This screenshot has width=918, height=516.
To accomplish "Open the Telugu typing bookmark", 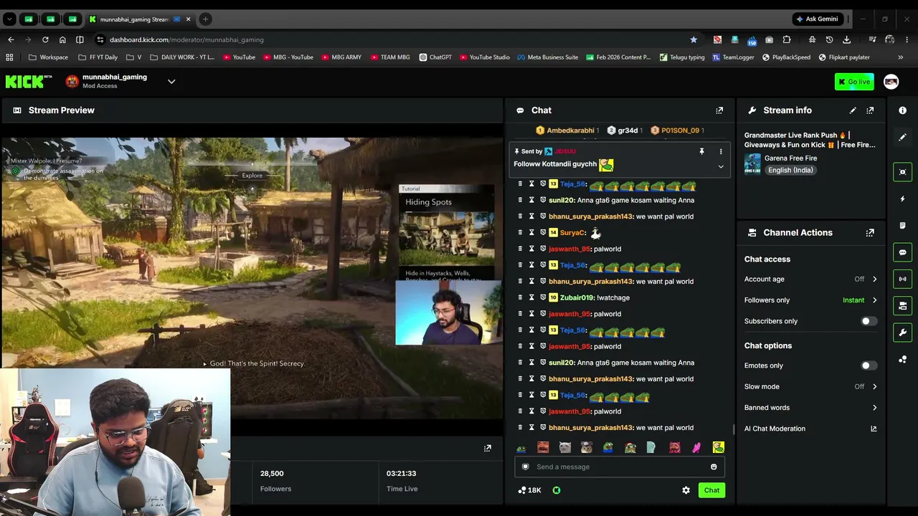I will pyautogui.click(x=682, y=57).
